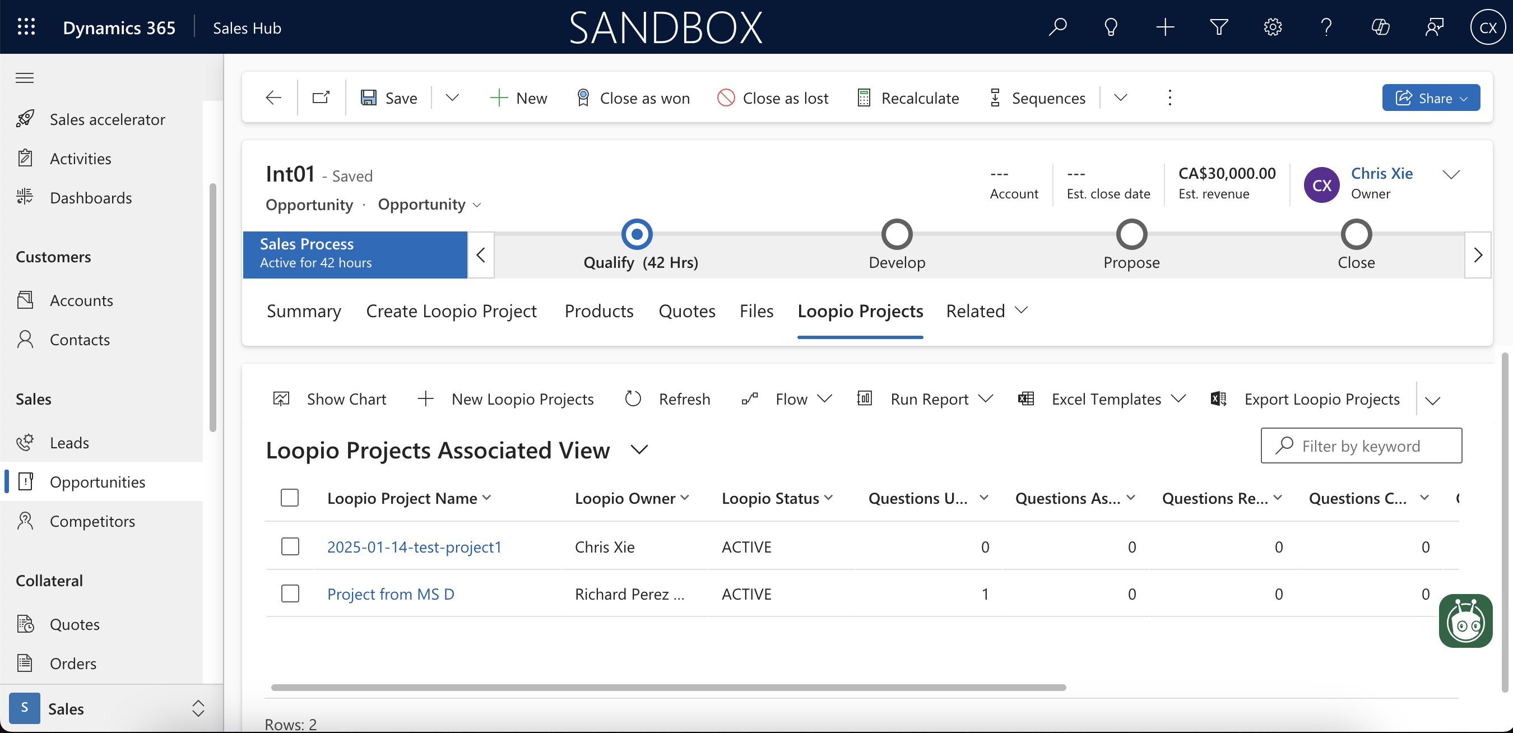The height and width of the screenshot is (733, 1513).
Task: Select the Loopio Projects tab
Action: pyautogui.click(x=860, y=310)
